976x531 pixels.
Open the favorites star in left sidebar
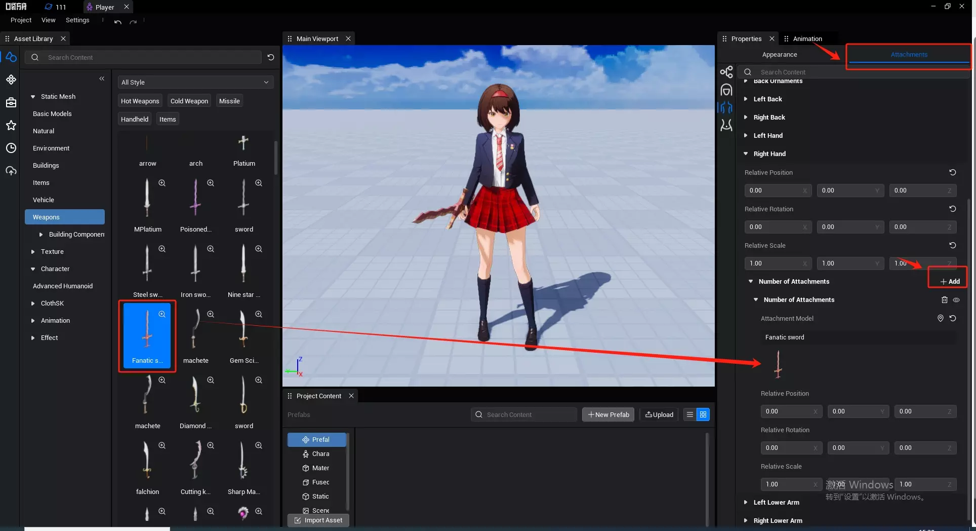click(11, 125)
